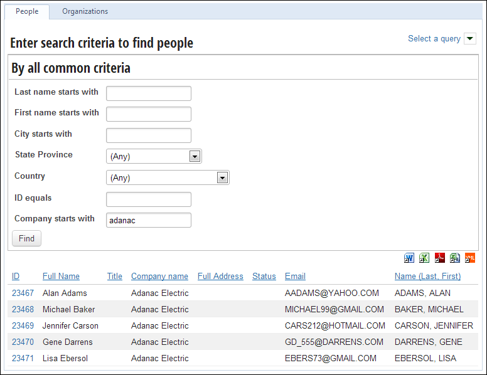Image resolution: width=487 pixels, height=375 pixels.
Task: Export results as XML
Action: (470, 258)
